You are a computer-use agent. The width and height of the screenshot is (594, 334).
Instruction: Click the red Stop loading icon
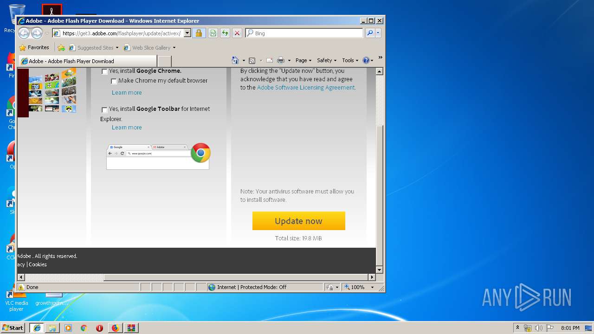click(x=237, y=33)
